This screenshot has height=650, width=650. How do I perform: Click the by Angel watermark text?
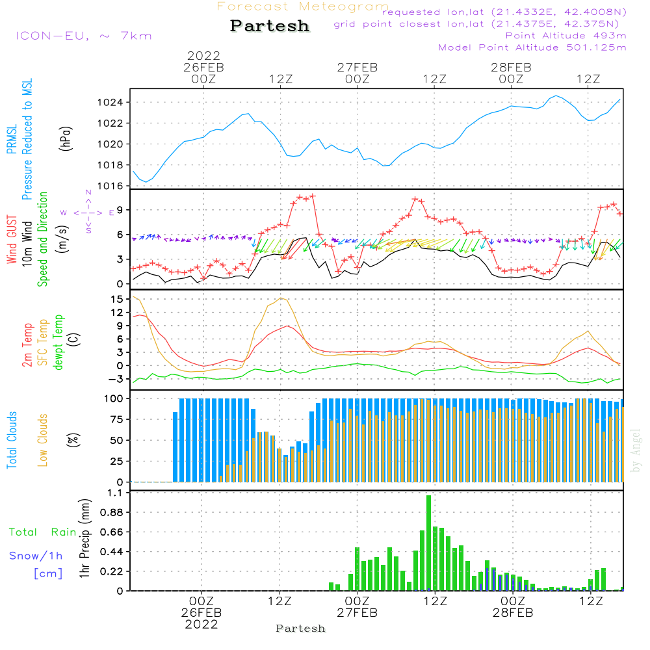(636, 451)
